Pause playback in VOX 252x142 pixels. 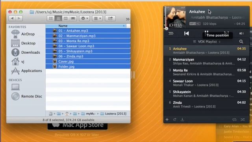click(206, 32)
